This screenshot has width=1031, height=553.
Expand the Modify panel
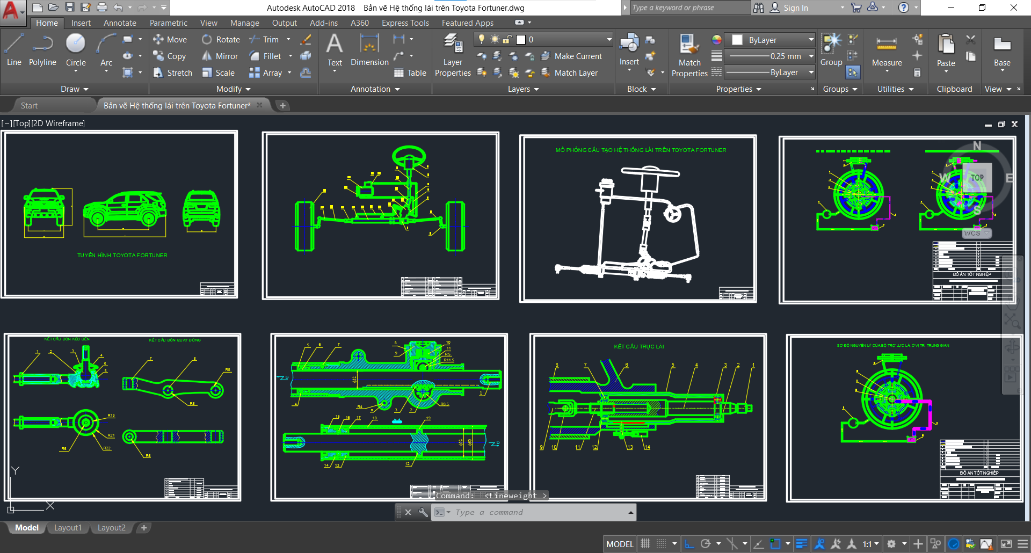(233, 89)
